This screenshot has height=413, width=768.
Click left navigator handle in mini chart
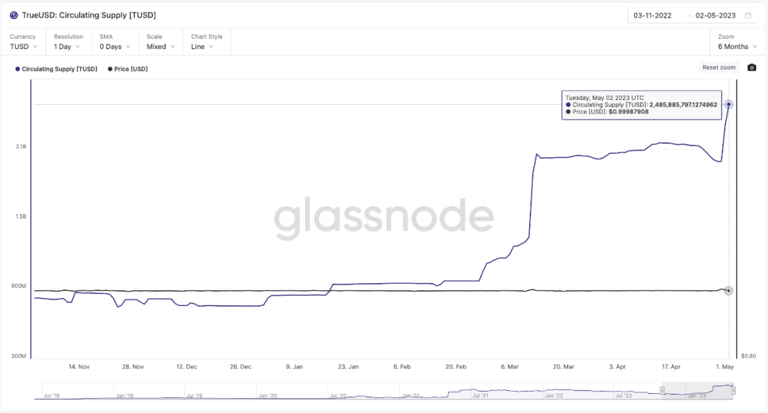pos(663,390)
